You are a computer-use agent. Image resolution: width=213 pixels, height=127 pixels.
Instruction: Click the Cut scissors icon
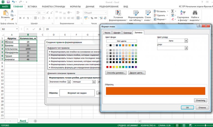[12, 11]
